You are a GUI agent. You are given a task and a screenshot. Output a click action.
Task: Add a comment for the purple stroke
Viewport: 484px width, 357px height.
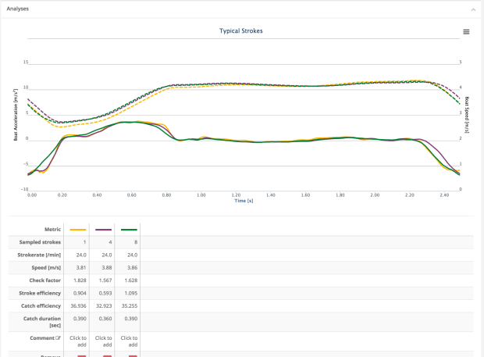click(103, 341)
